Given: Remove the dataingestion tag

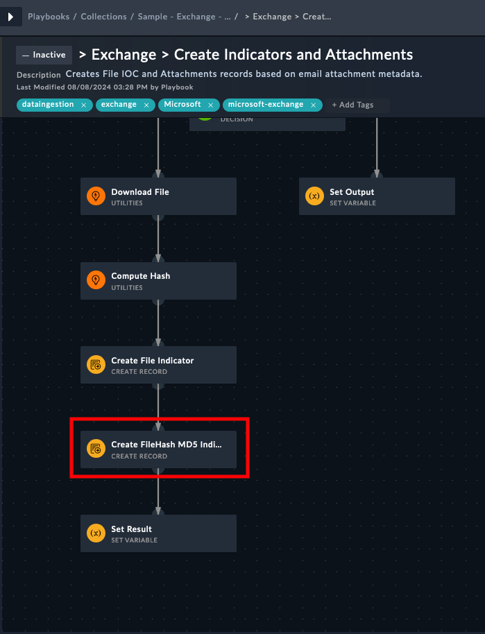Looking at the screenshot, I should pyautogui.click(x=83, y=105).
